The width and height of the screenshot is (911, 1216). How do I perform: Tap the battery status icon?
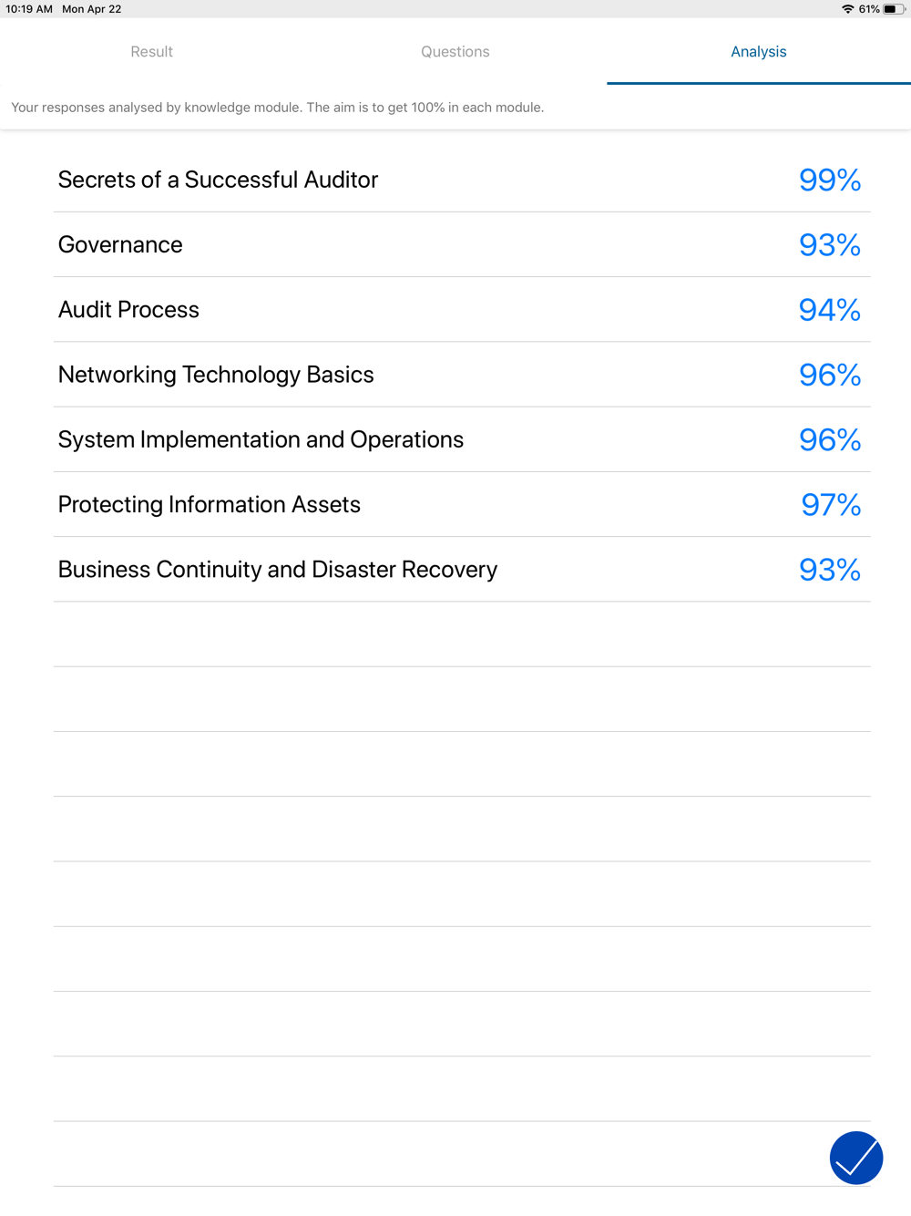tap(894, 9)
